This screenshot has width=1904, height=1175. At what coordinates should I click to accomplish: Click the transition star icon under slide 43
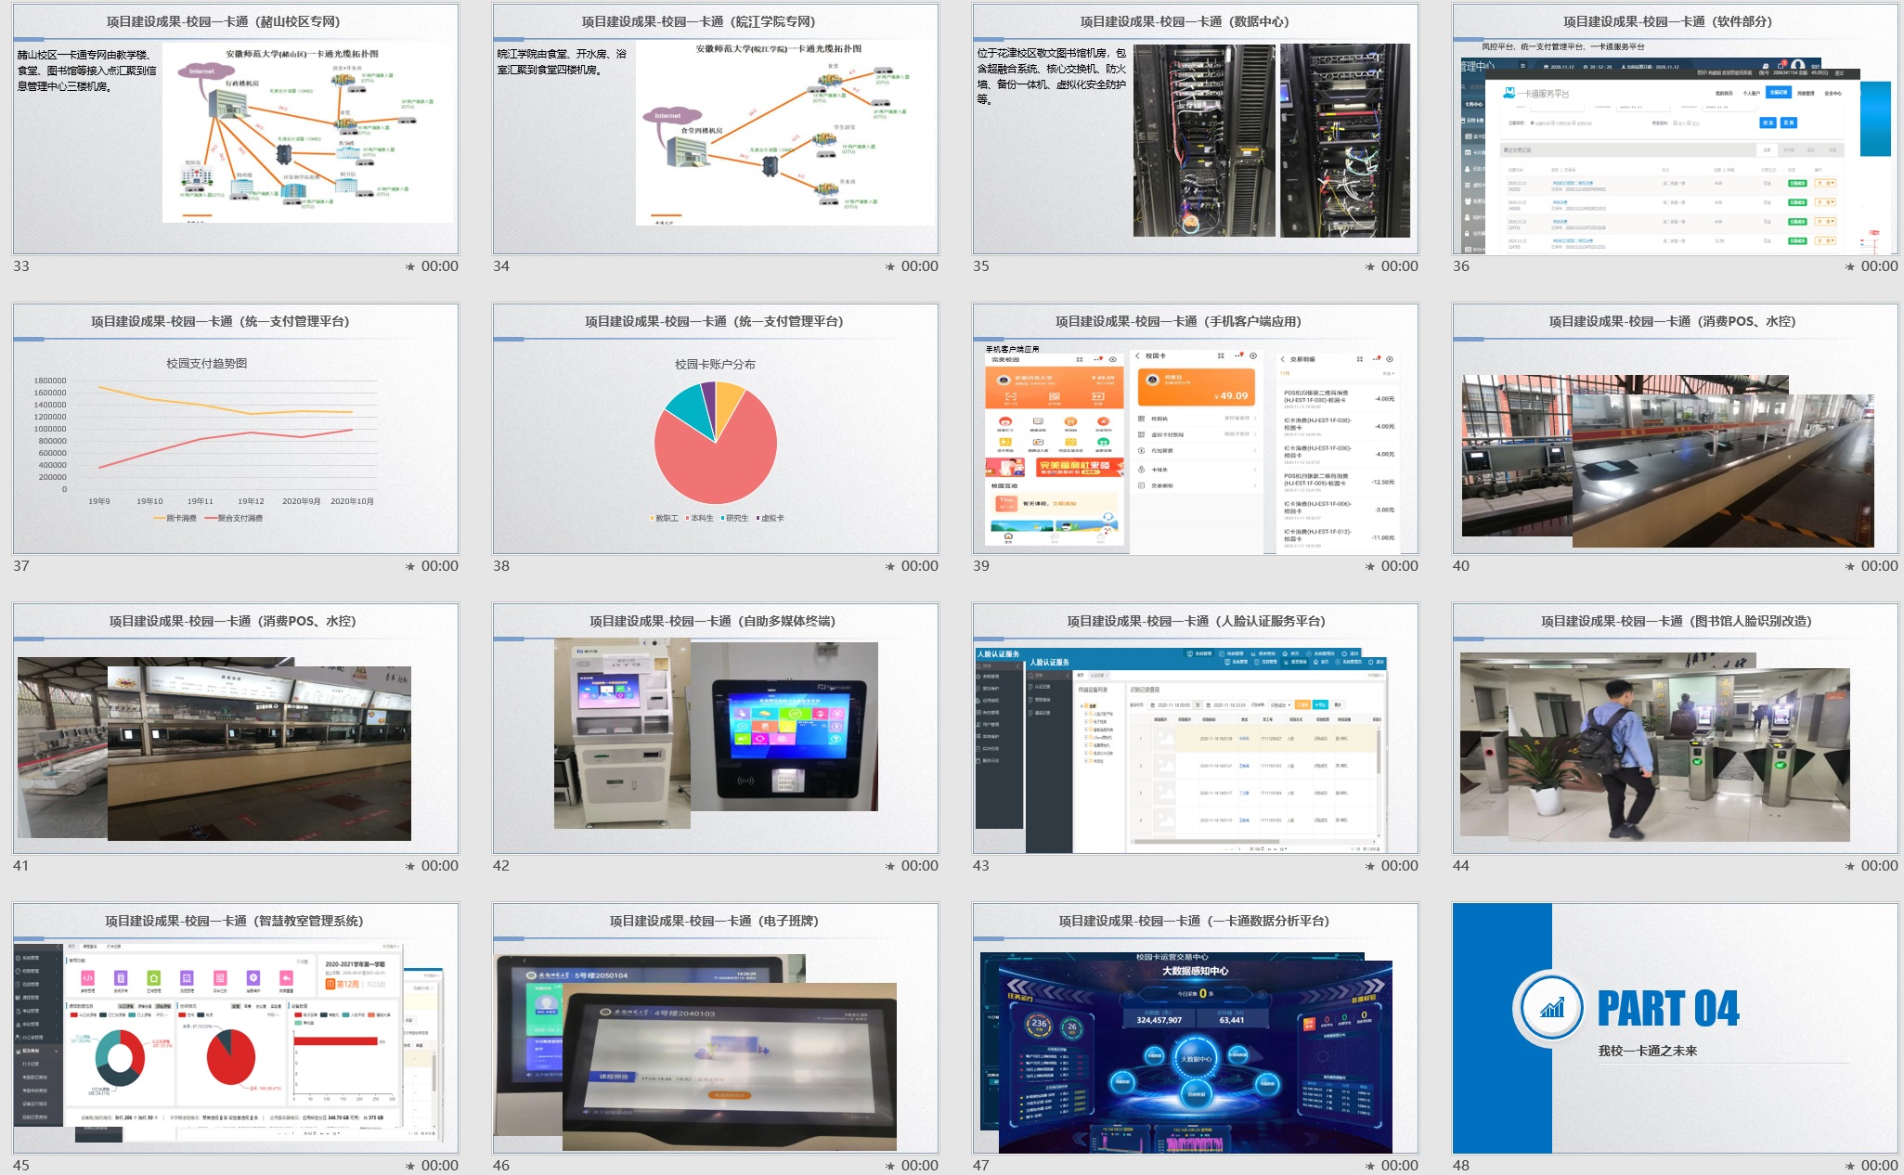tap(1370, 866)
